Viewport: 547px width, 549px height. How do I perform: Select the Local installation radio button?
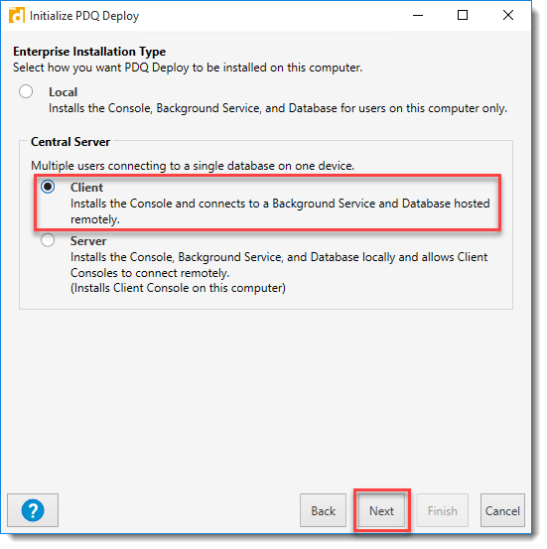pos(26,91)
